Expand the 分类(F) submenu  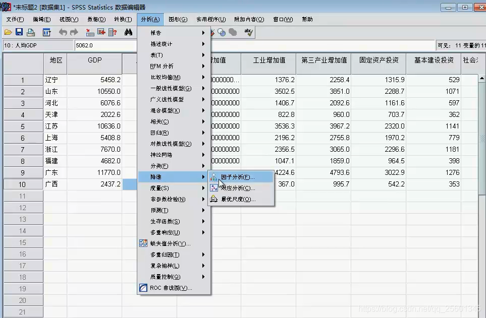pos(174,166)
